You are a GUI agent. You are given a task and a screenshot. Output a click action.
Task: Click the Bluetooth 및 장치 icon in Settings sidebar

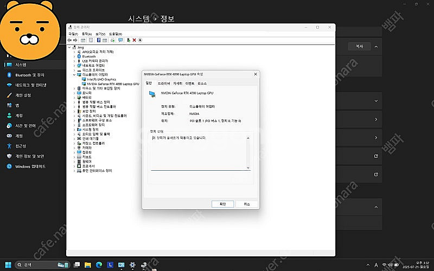tap(9, 75)
